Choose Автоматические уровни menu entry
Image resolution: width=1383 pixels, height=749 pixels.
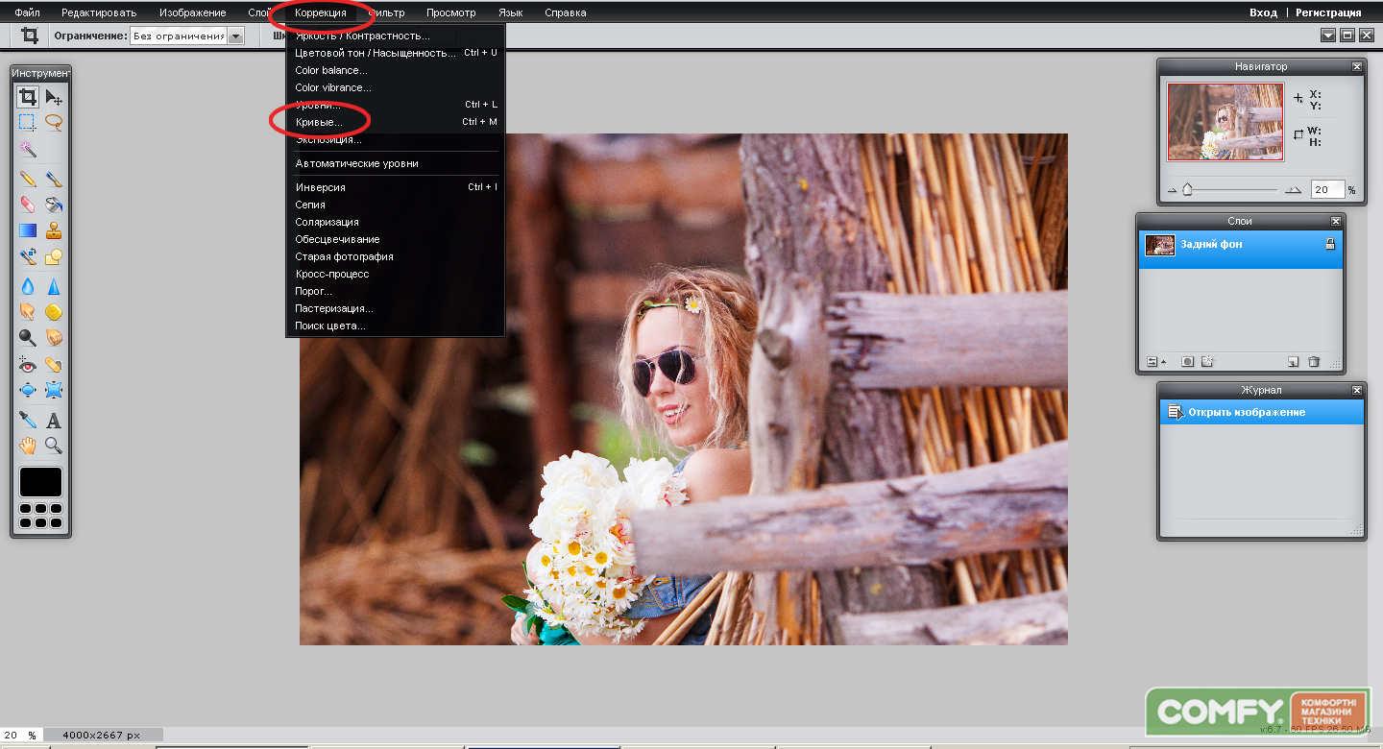click(396, 163)
